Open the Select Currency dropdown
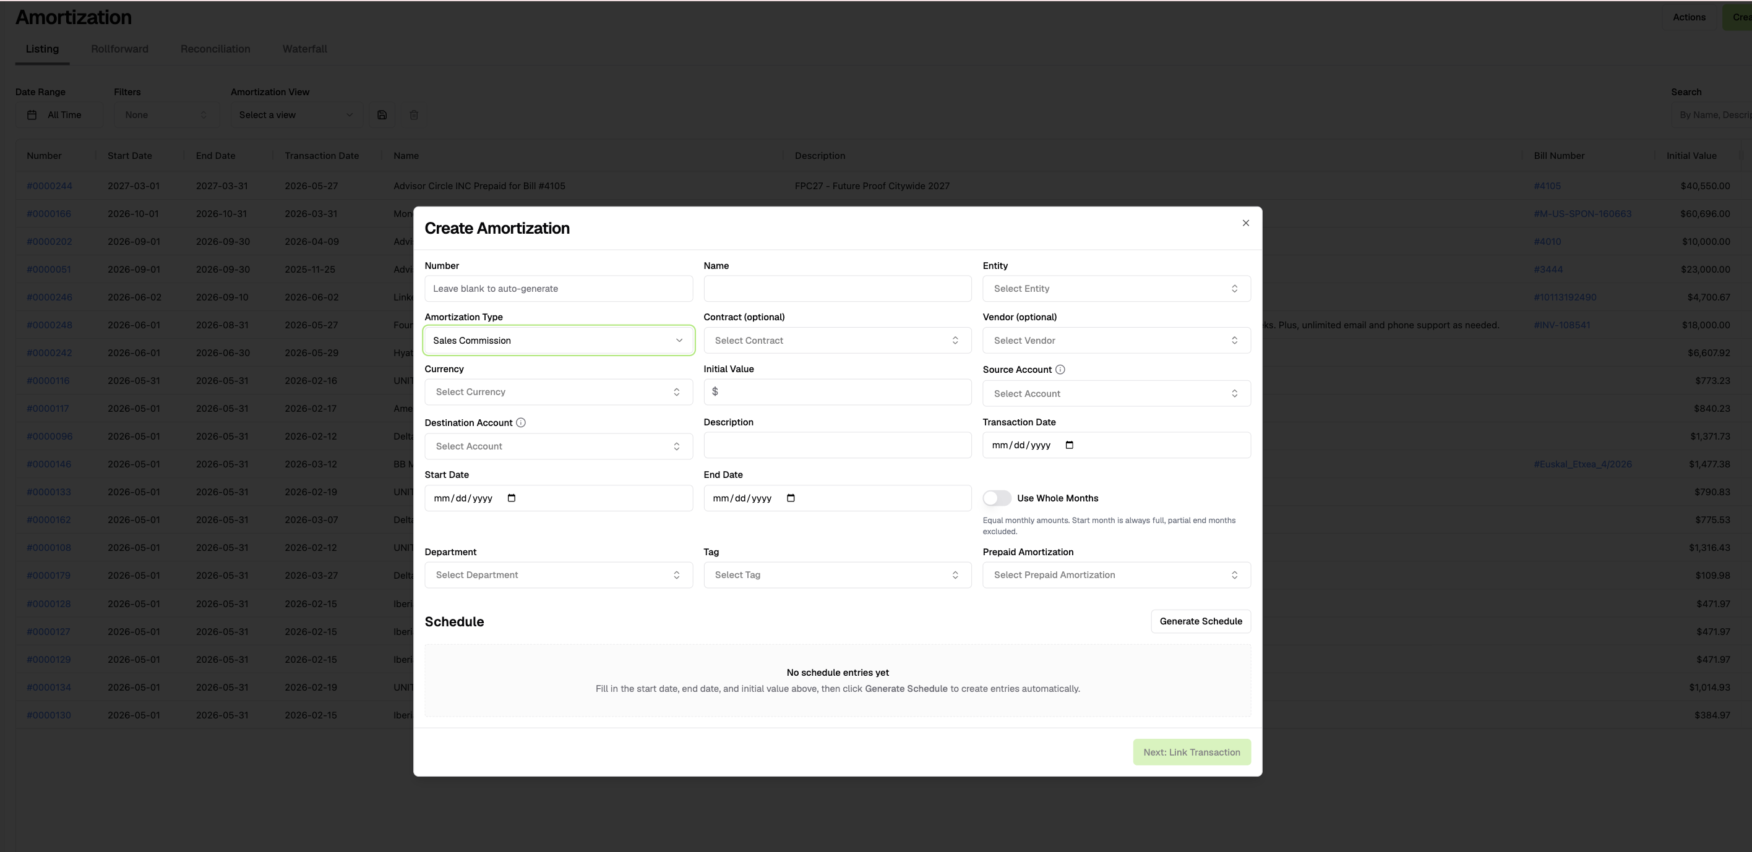This screenshot has width=1752, height=852. (x=559, y=393)
